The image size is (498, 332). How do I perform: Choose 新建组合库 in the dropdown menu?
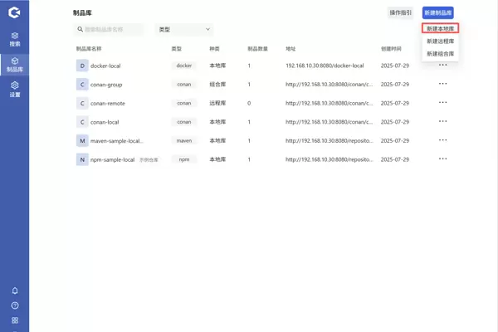tap(440, 53)
